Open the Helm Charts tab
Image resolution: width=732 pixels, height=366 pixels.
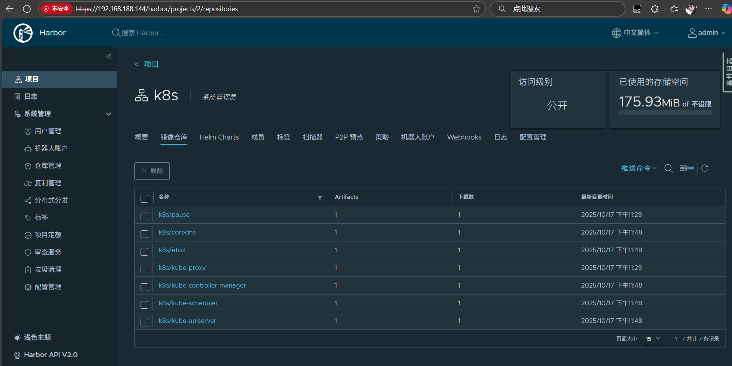(219, 137)
